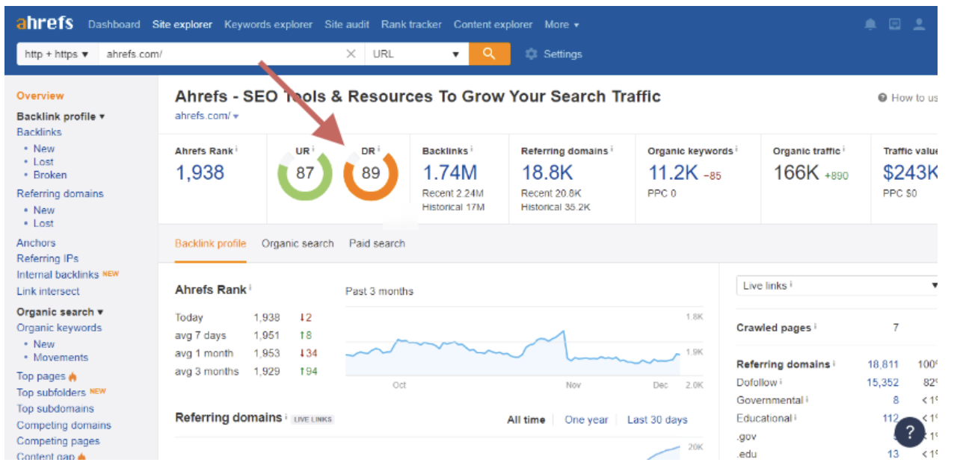
Task: Click the ahrefs.com/ link under page title
Action: [x=203, y=116]
